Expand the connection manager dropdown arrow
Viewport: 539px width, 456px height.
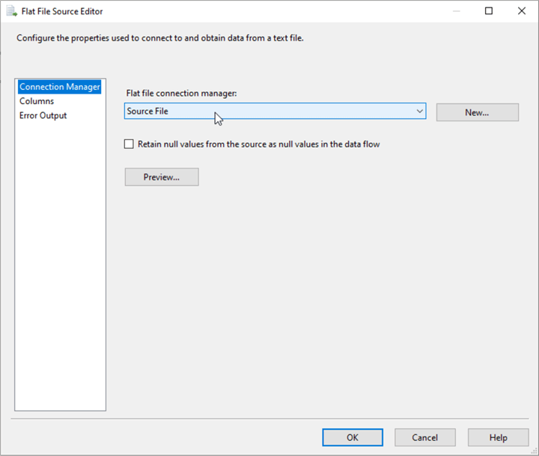(x=419, y=112)
